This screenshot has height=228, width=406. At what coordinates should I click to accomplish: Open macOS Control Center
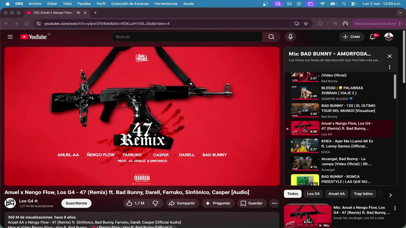[x=354, y=4]
